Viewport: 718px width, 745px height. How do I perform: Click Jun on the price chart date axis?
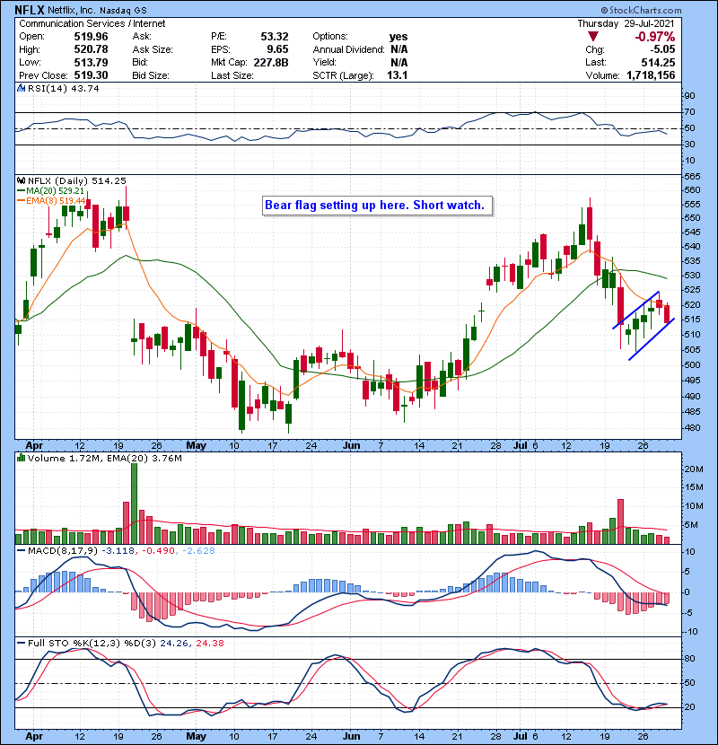[x=351, y=445]
